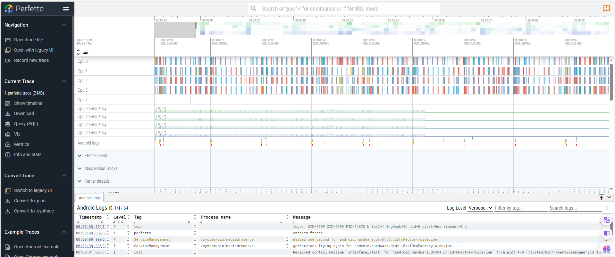Click the translate extension floating icon

pyautogui.click(x=606, y=220)
